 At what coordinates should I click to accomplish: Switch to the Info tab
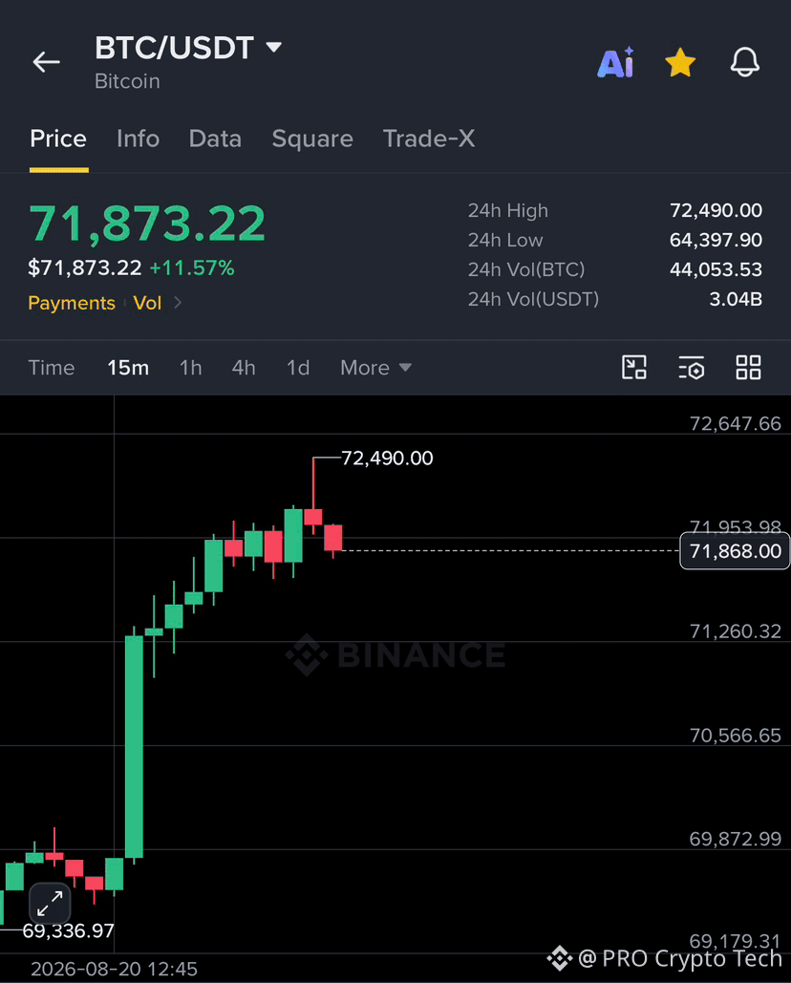click(138, 139)
